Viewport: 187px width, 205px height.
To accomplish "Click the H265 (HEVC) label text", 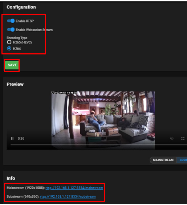I will coord(22,42).
